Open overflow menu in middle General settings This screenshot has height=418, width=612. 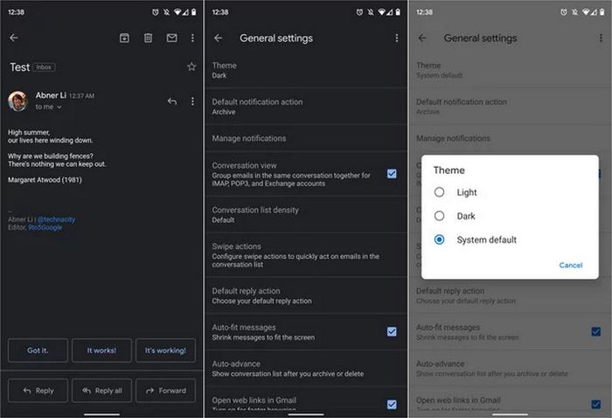click(397, 38)
